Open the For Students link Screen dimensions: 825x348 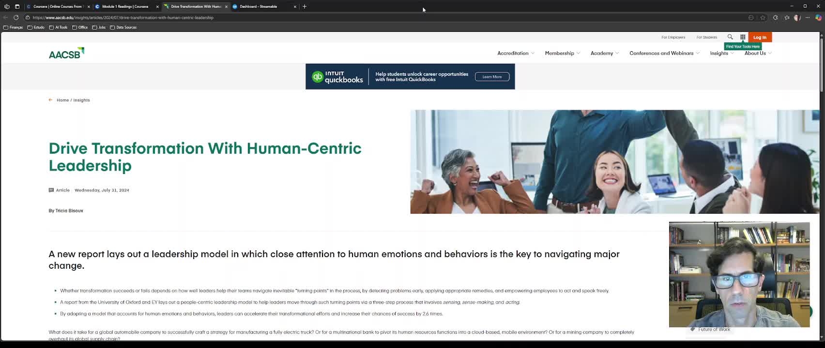coord(706,37)
